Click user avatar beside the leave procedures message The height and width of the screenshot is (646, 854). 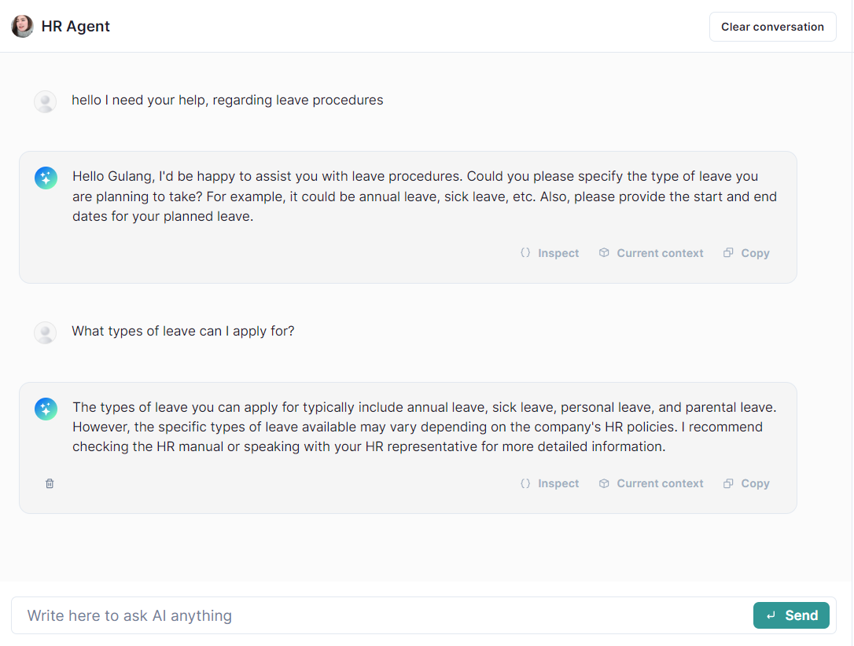[46, 101]
